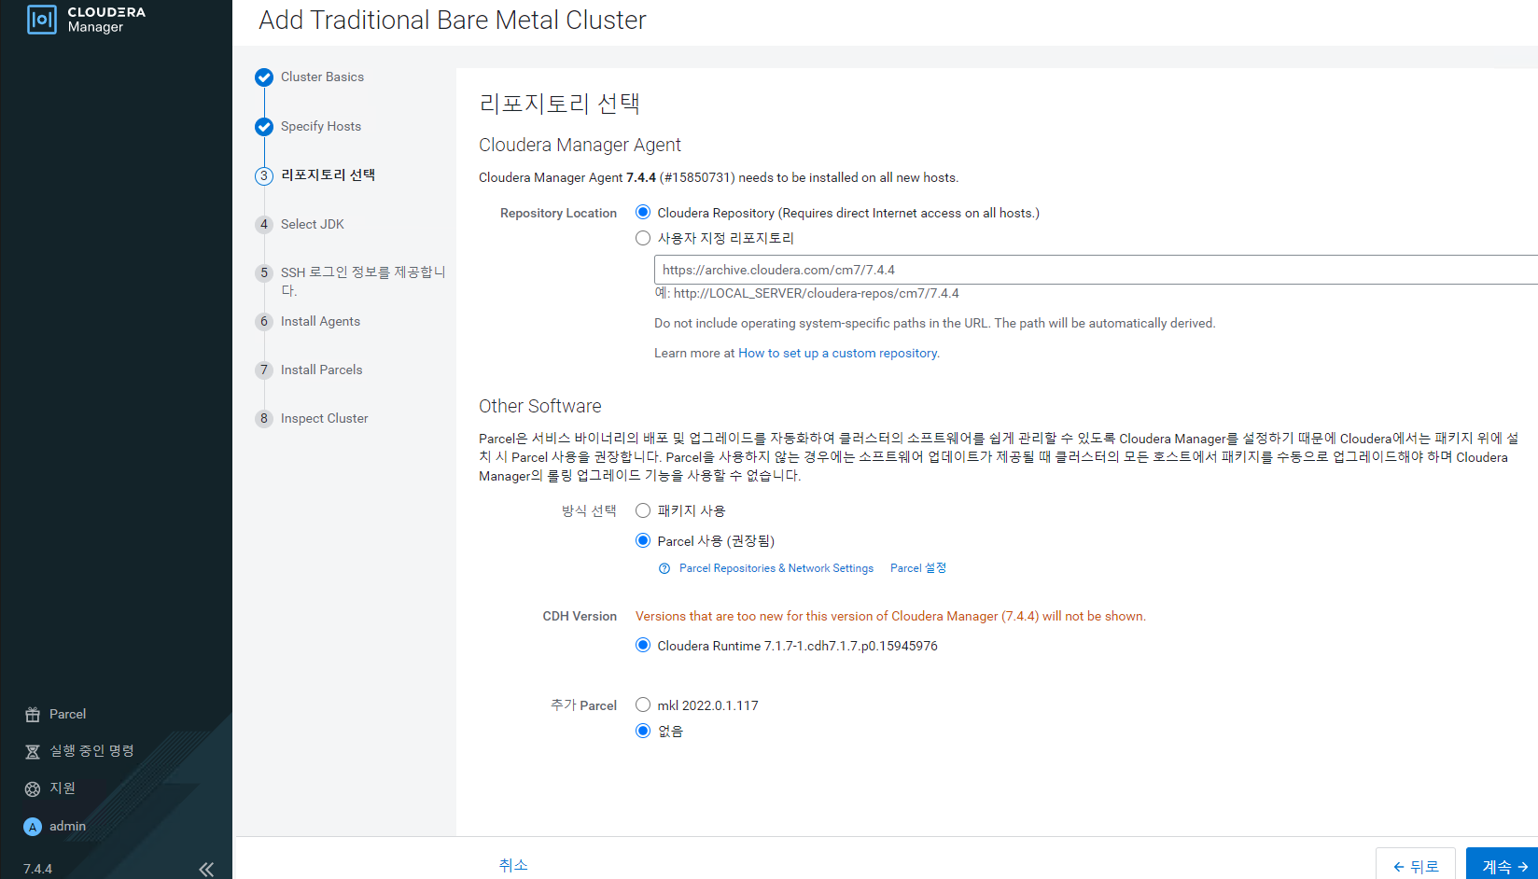Select the custom repository radio option
This screenshot has width=1538, height=879.
(643, 238)
